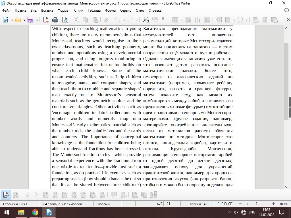Click the Save document icon
The image size is (291, 218).
[x=30, y=20]
